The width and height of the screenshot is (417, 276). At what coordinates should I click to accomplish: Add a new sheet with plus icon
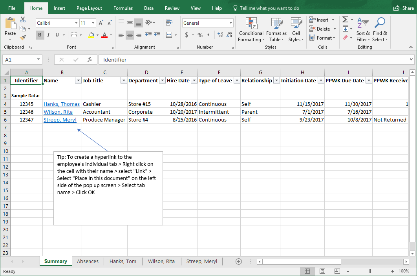pos(238,261)
